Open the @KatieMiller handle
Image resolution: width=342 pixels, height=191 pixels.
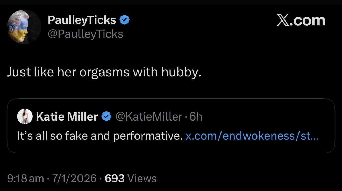[148, 117]
